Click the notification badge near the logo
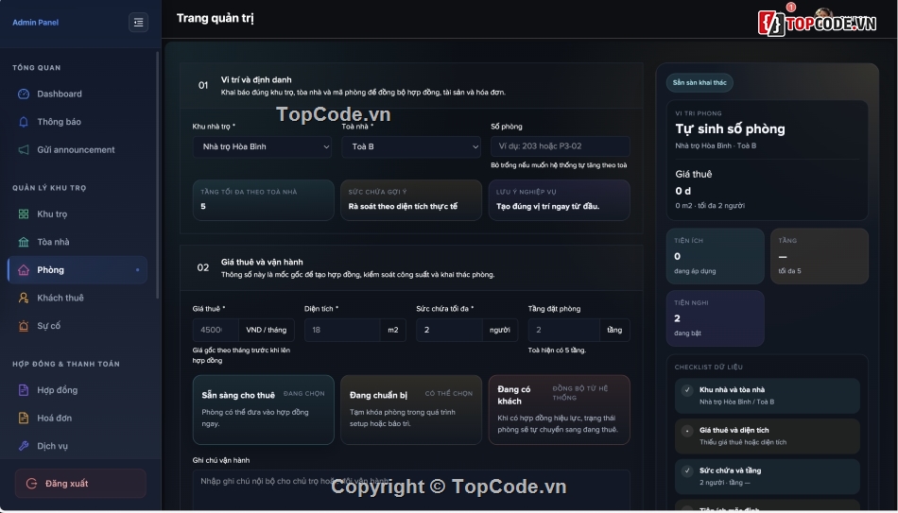The height and width of the screenshot is (513, 898). (x=791, y=8)
